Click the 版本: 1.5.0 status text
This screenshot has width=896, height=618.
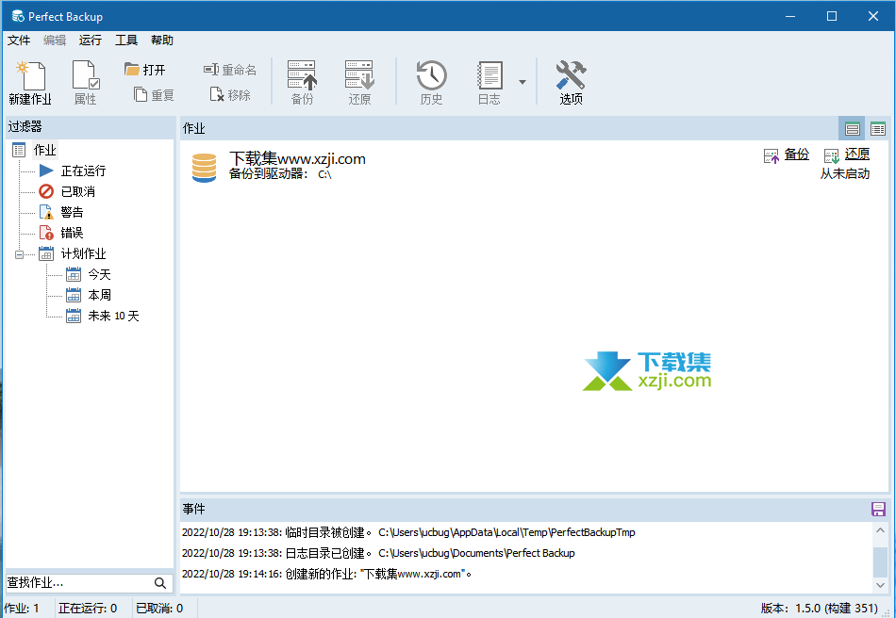point(820,609)
